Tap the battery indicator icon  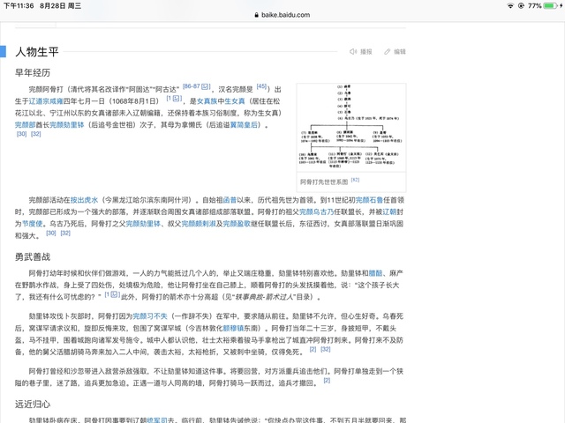(550, 5)
